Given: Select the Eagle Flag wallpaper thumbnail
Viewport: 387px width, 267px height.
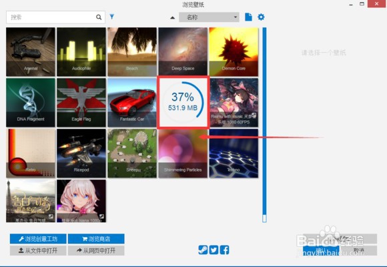Looking at the screenshot, I should coord(81,103).
